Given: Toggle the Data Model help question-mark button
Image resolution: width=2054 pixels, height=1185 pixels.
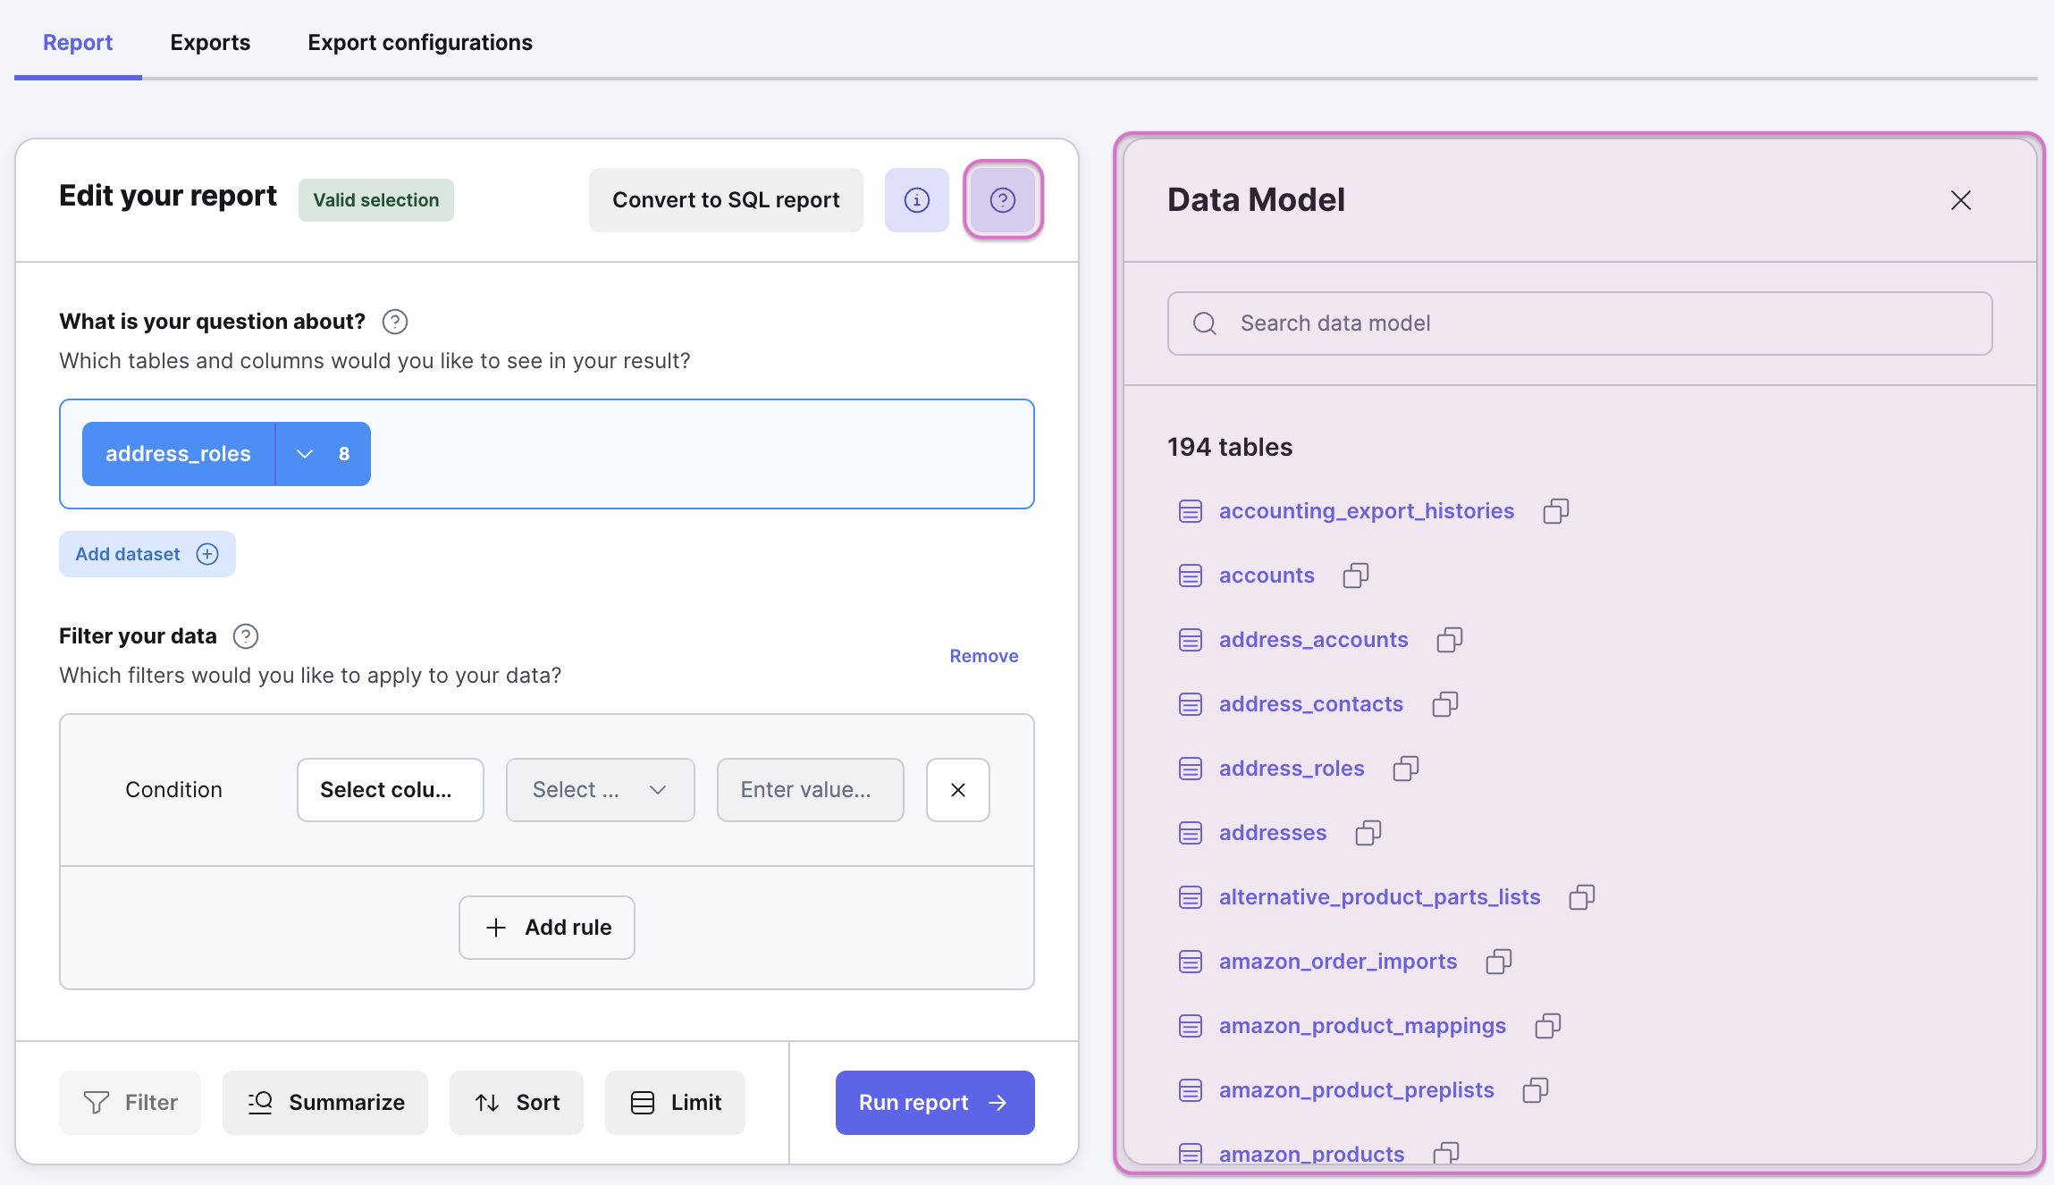Looking at the screenshot, I should (1002, 200).
